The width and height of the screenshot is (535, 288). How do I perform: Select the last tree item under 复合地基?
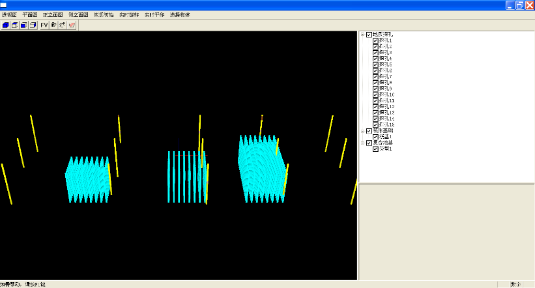pos(386,149)
